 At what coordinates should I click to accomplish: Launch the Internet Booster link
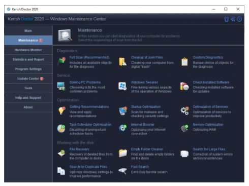143,125
